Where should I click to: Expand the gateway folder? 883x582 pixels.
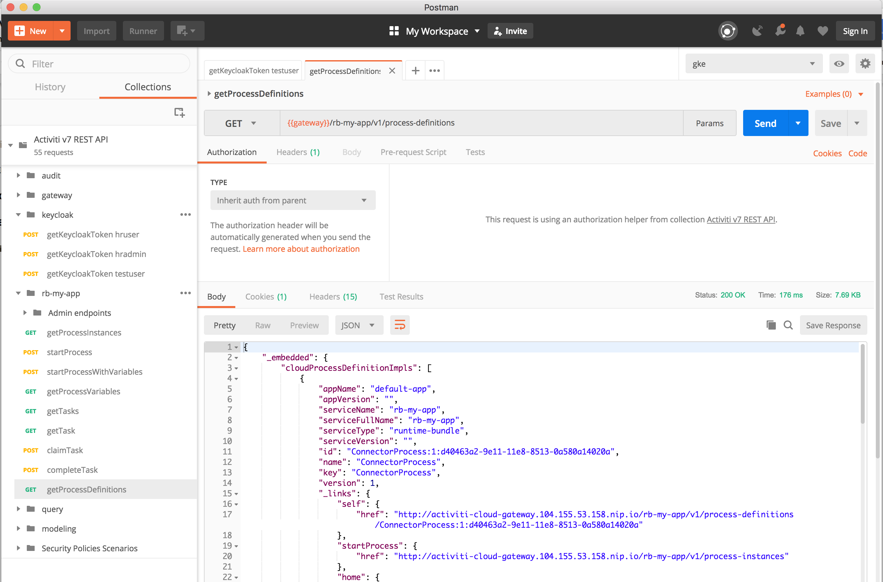point(18,195)
